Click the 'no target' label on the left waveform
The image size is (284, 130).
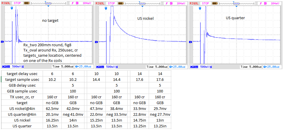(x=51, y=21)
